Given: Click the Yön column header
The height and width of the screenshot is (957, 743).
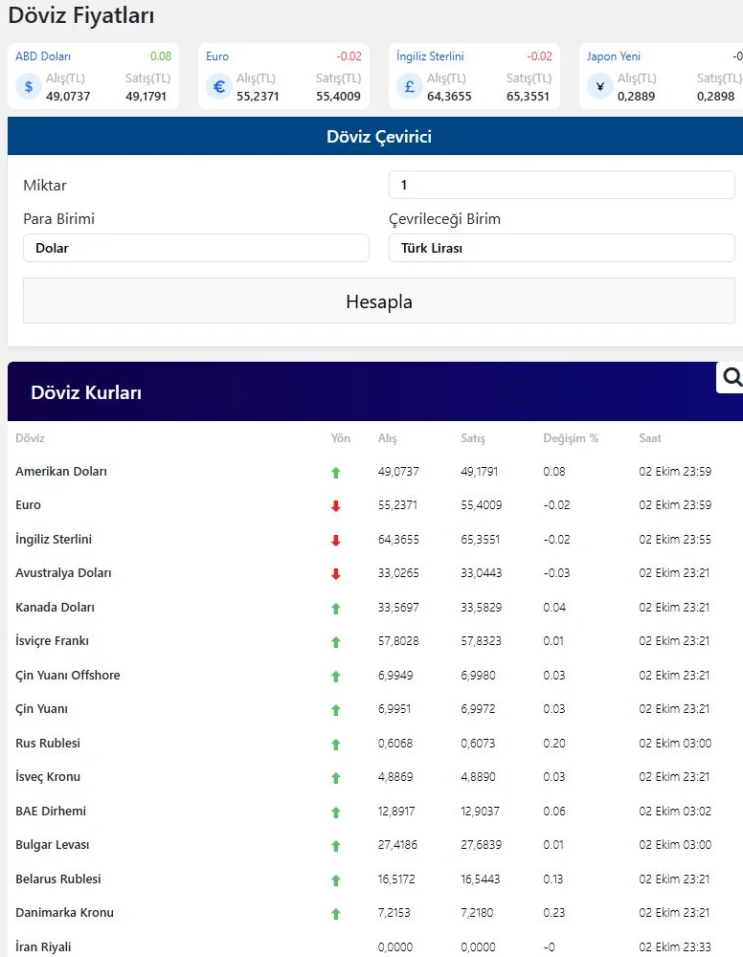Looking at the screenshot, I should (x=341, y=437).
